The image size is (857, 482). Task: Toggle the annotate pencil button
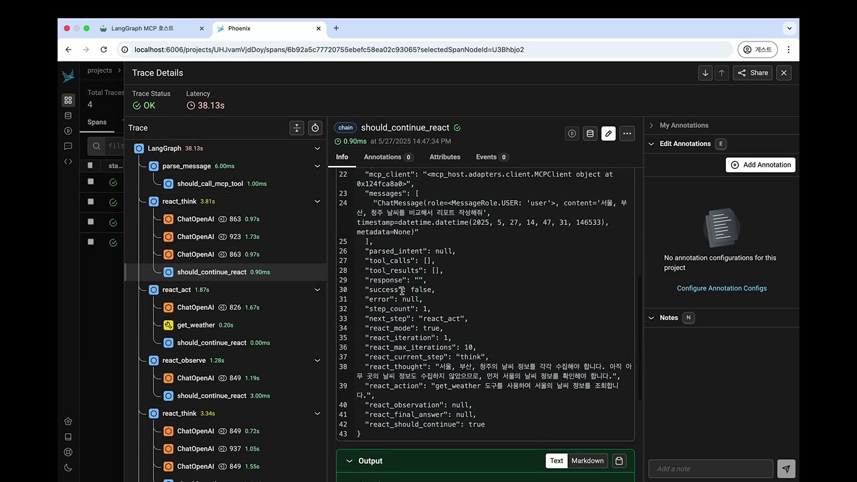point(608,134)
